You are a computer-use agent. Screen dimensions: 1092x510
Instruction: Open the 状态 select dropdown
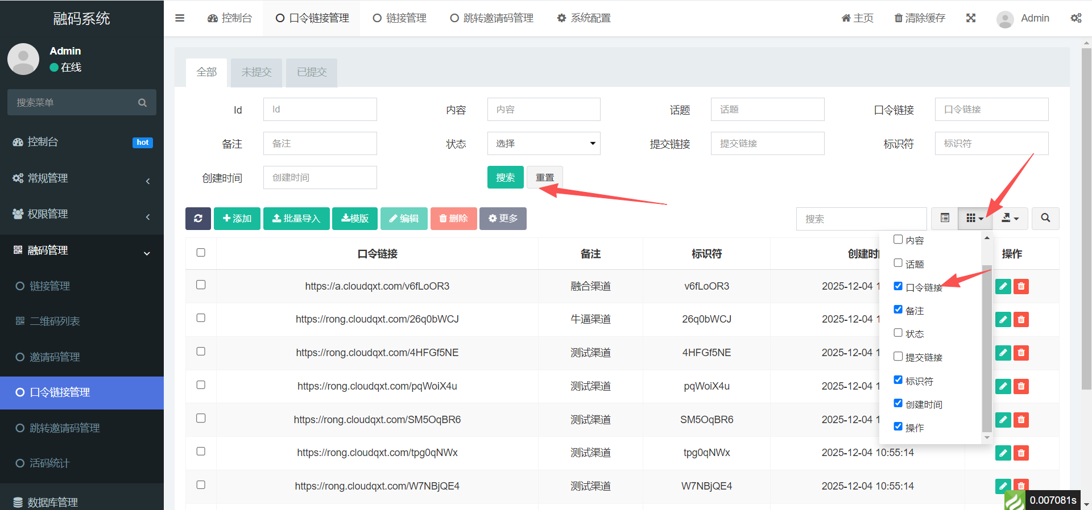coord(543,144)
